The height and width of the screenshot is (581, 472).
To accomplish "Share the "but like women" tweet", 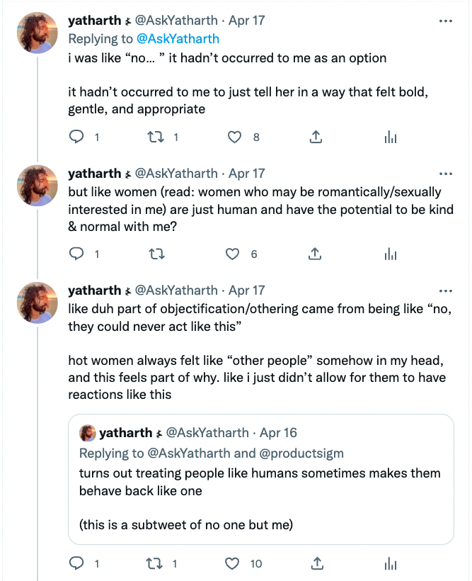I will click(x=316, y=254).
